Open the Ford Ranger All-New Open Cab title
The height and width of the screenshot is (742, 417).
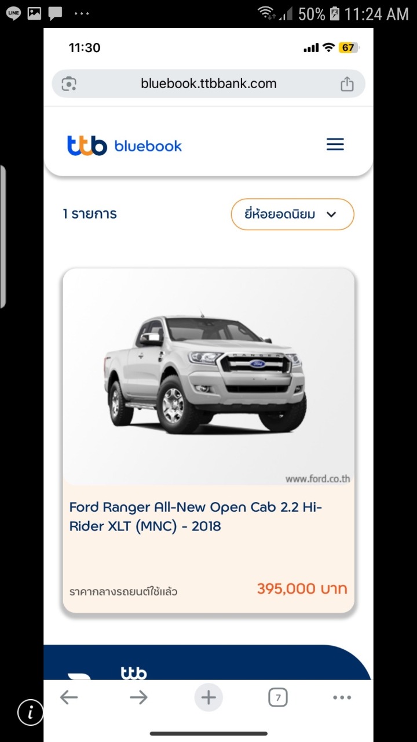[196, 517]
